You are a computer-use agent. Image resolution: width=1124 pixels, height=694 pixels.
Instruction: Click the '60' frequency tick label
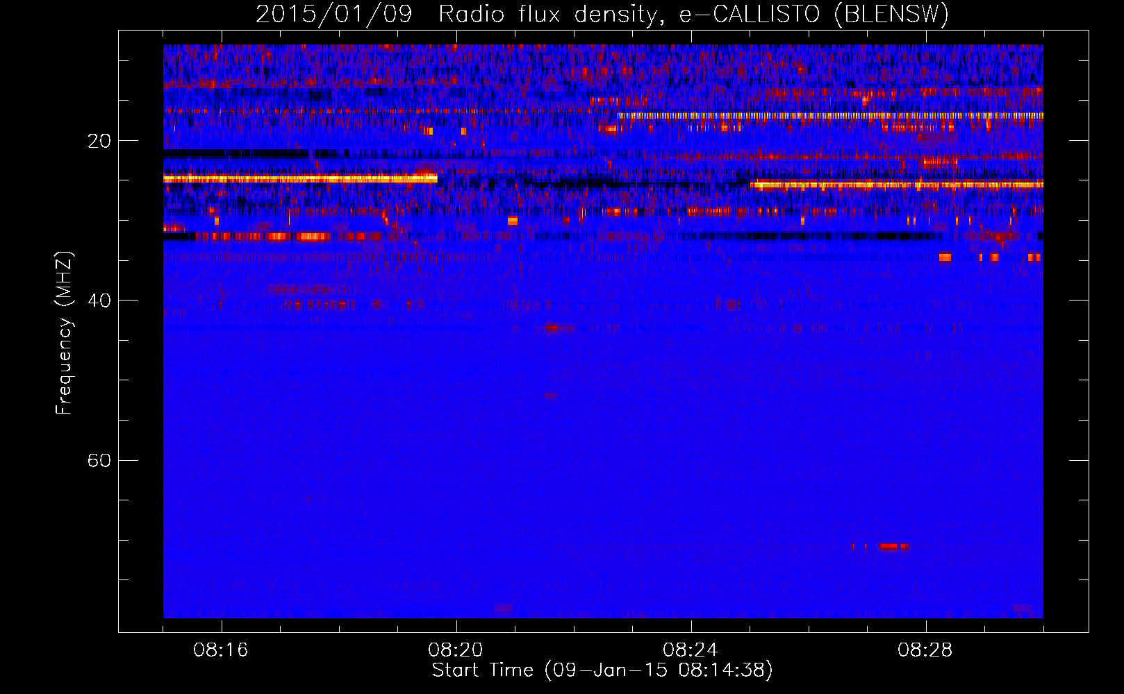(x=99, y=460)
